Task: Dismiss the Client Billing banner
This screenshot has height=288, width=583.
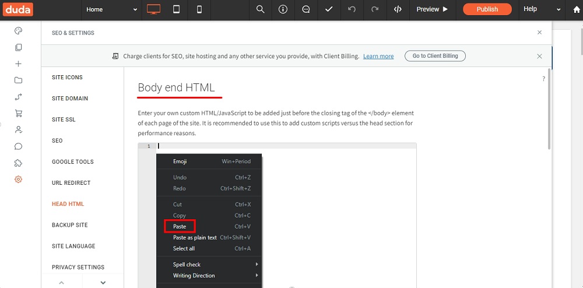Action: [539, 56]
